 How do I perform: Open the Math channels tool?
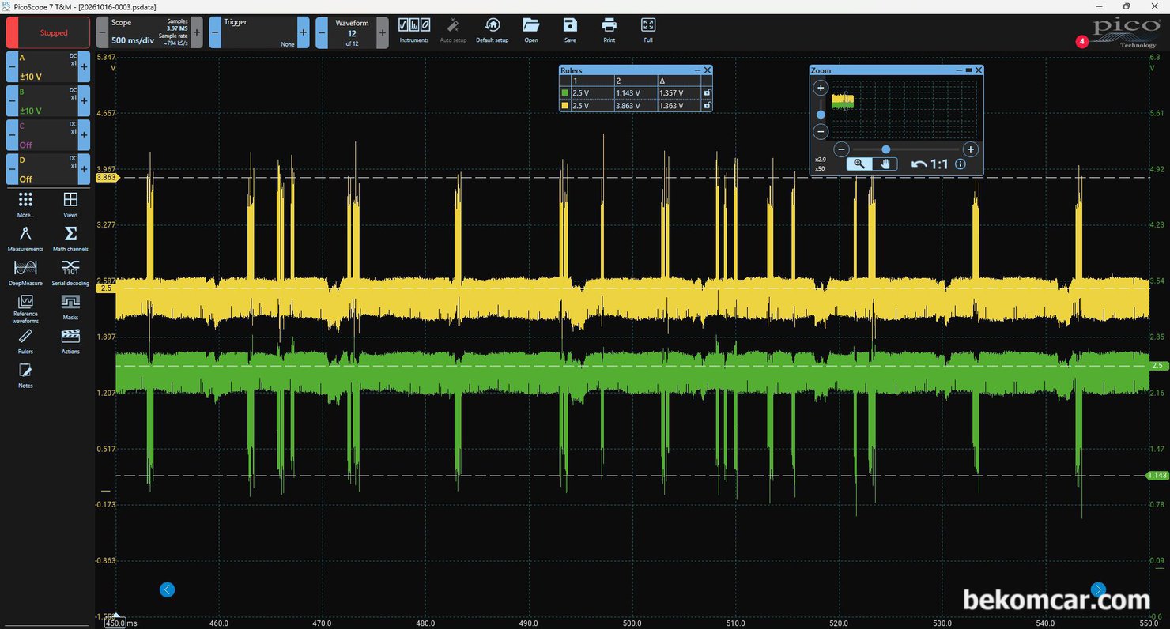[70, 238]
